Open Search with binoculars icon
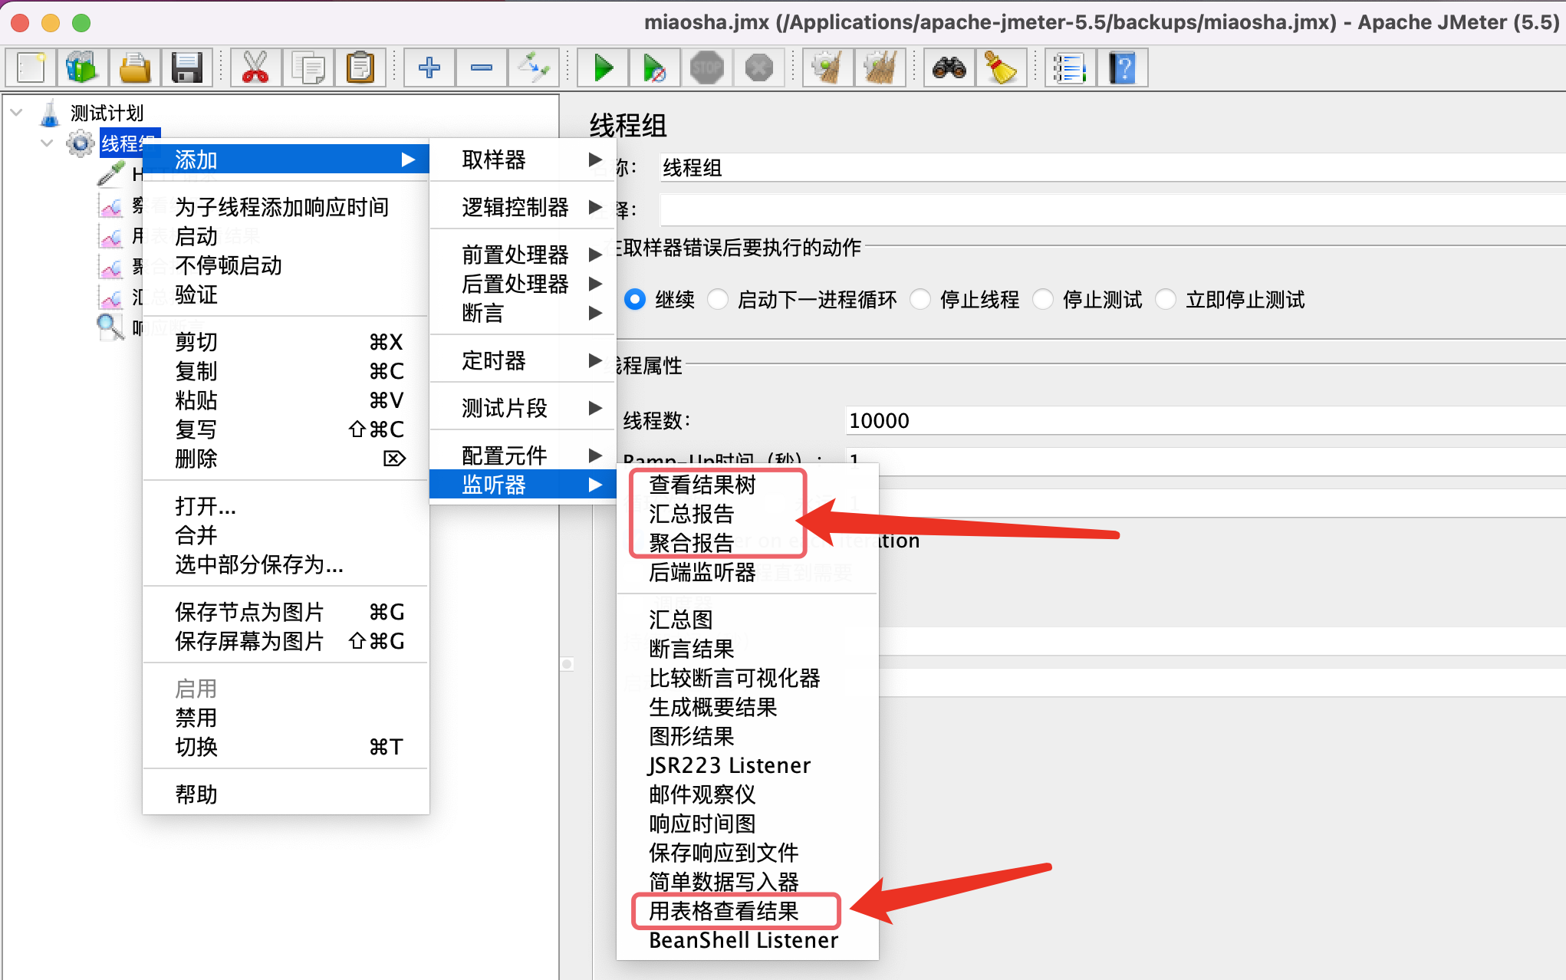Screen dimensions: 1566x980 tap(949, 68)
